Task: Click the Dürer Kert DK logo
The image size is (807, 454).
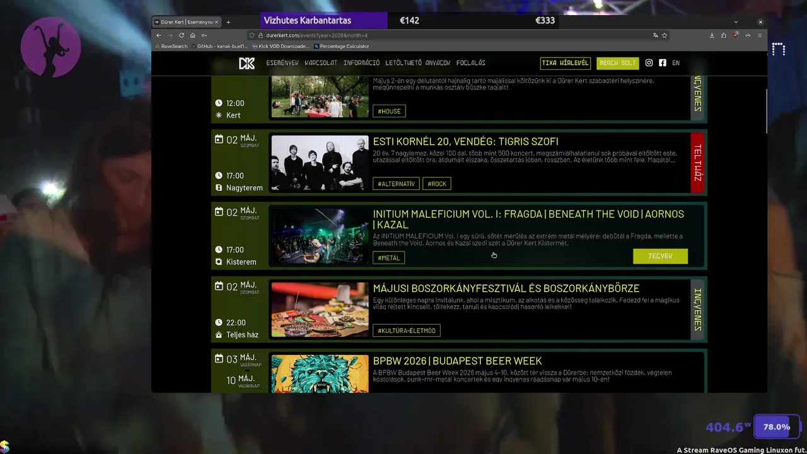Action: click(x=247, y=63)
